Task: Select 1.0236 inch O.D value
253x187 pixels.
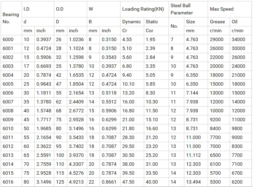Action: (76, 39)
